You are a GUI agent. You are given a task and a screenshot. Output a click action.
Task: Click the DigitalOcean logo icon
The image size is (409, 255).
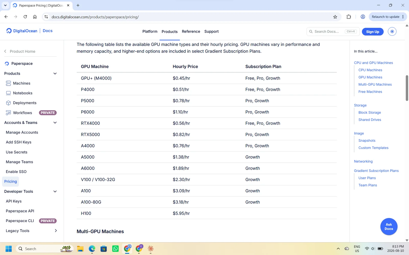(9, 31)
